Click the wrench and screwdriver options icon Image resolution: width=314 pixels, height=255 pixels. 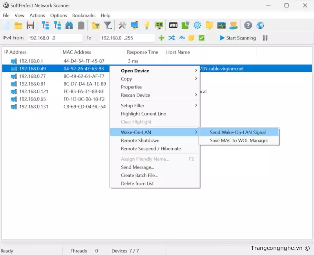pyautogui.click(x=122, y=26)
